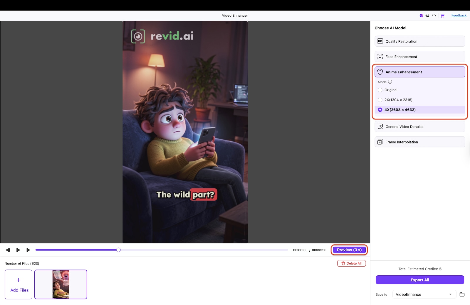Click the HD Quality Restoration icon
This screenshot has height=305, width=470.
[380, 41]
